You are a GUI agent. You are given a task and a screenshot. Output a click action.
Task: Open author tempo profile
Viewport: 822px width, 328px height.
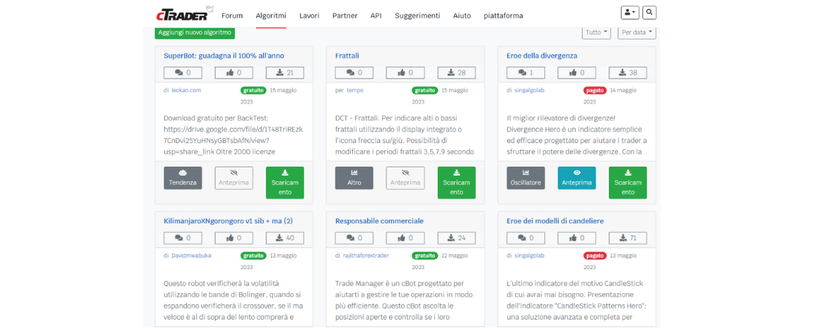point(355,90)
